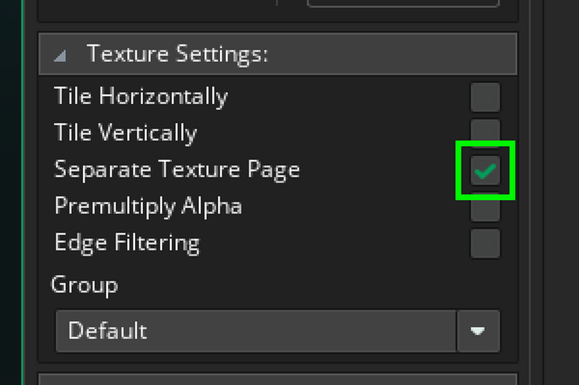This screenshot has height=385, width=579.
Task: Enable the Premultiply Alpha checkbox
Action: (x=485, y=210)
